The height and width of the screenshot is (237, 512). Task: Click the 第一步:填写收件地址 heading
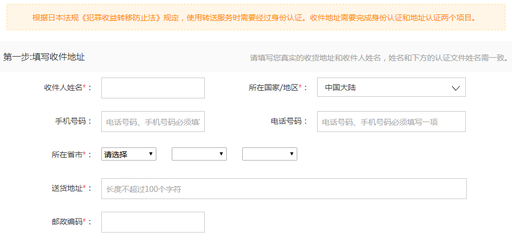[45, 57]
